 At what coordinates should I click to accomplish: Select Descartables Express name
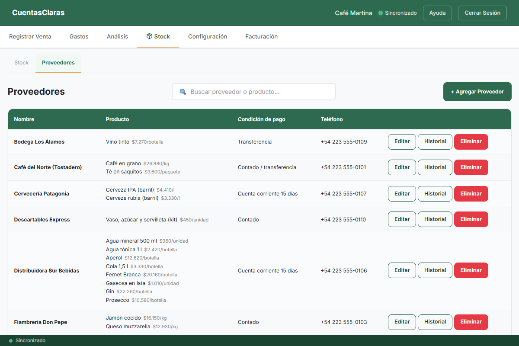point(42,220)
